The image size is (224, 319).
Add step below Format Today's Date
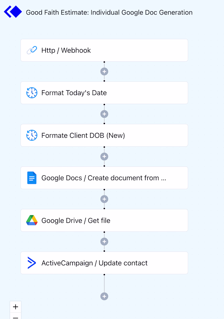(x=104, y=114)
